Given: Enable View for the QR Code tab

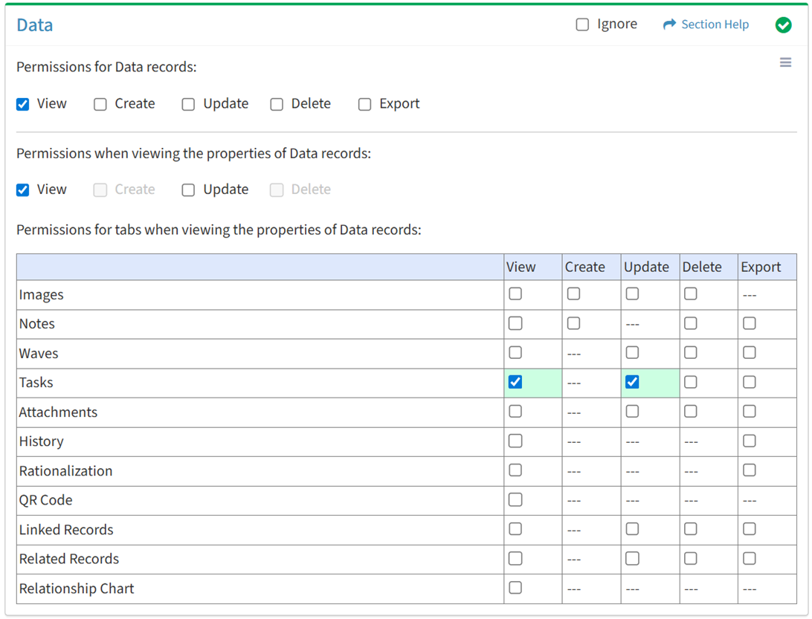Looking at the screenshot, I should 515,499.
